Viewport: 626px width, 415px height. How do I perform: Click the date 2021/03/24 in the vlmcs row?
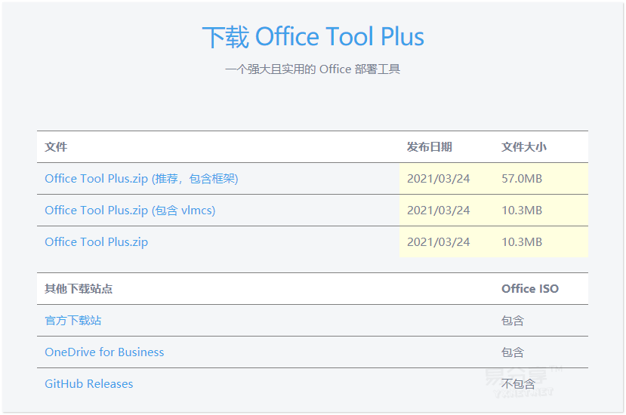[x=439, y=211]
